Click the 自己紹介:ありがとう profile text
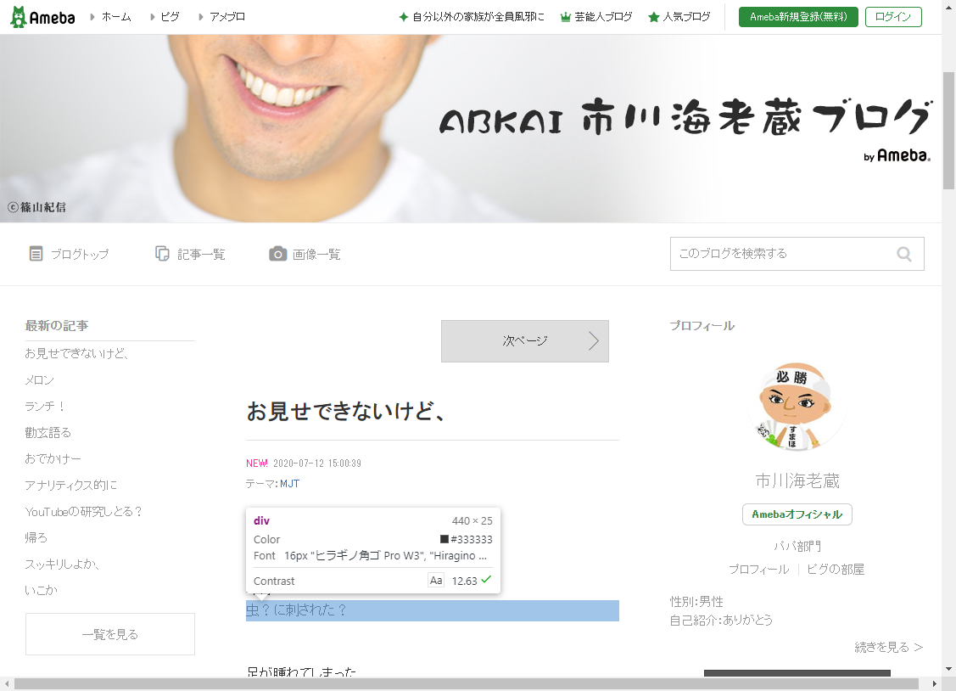This screenshot has width=956, height=691. (x=721, y=621)
